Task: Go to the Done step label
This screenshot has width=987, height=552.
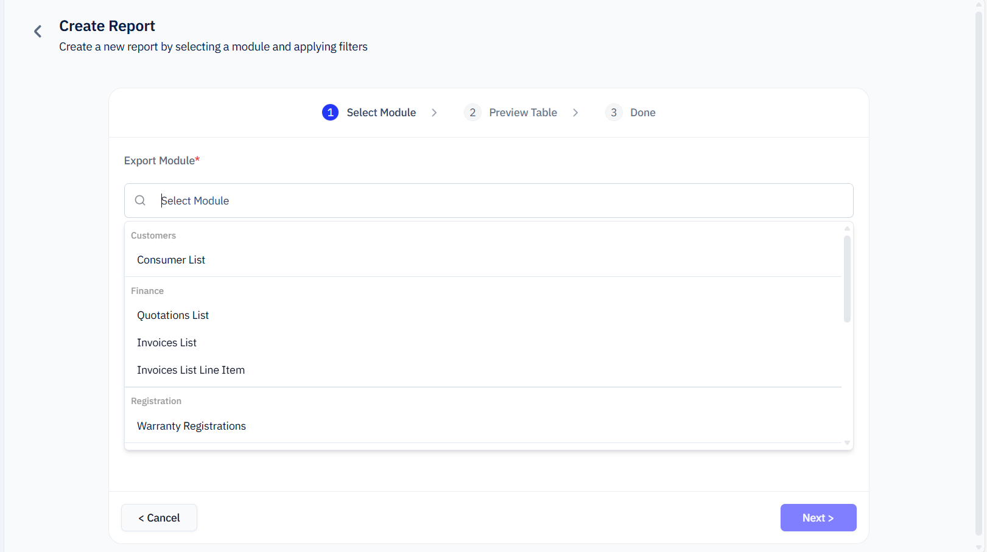Action: (642, 113)
